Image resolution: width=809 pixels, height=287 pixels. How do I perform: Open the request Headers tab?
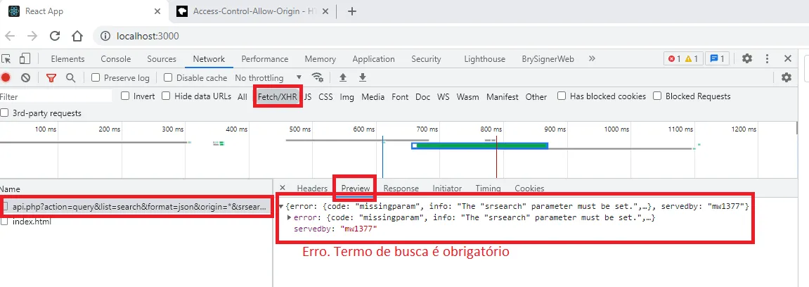(312, 188)
